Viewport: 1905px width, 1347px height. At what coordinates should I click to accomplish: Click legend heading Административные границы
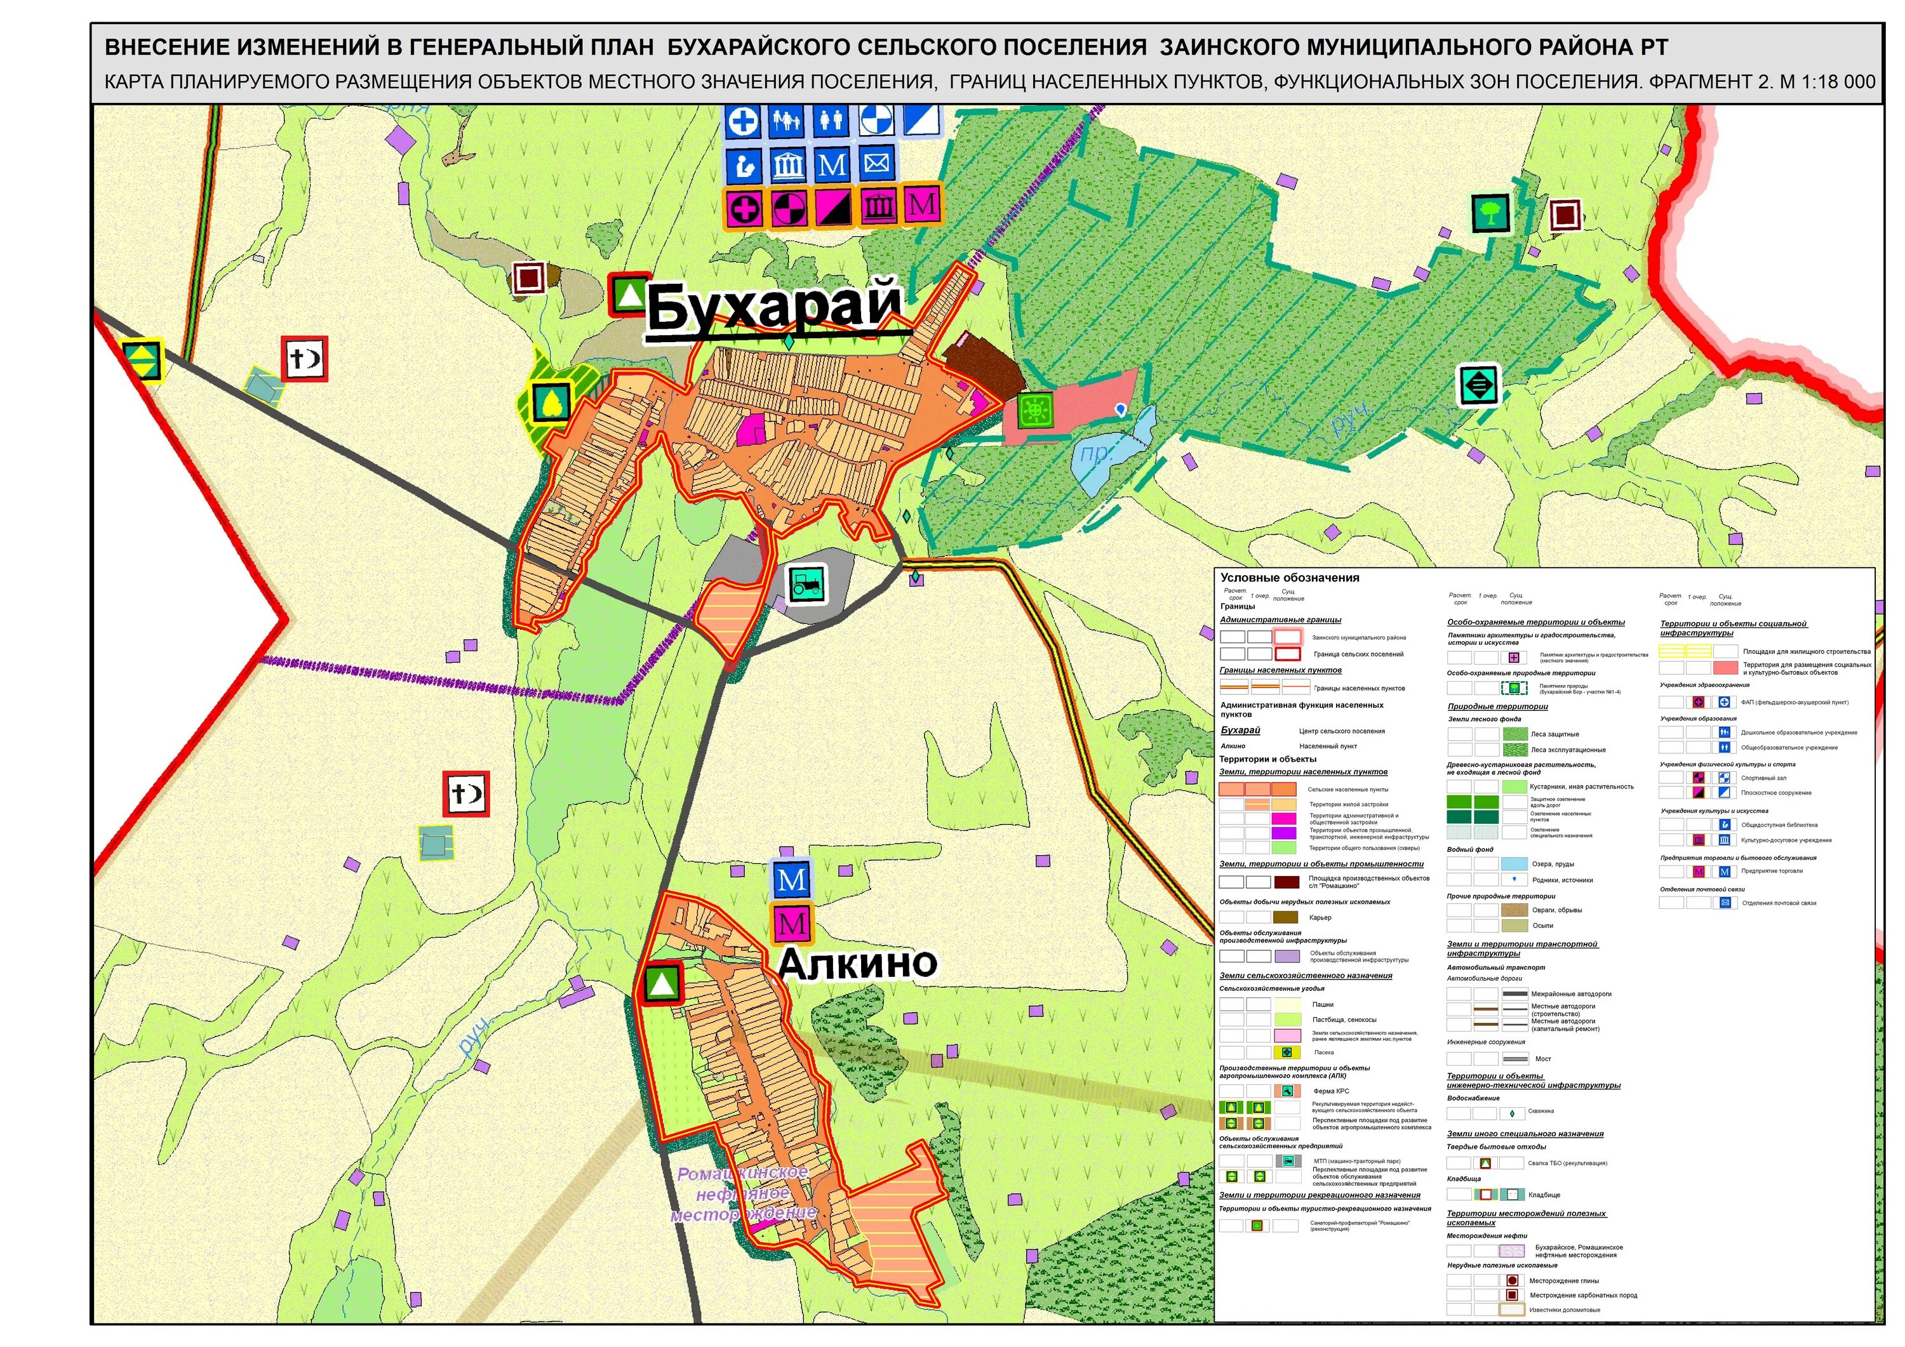[x=1280, y=620]
